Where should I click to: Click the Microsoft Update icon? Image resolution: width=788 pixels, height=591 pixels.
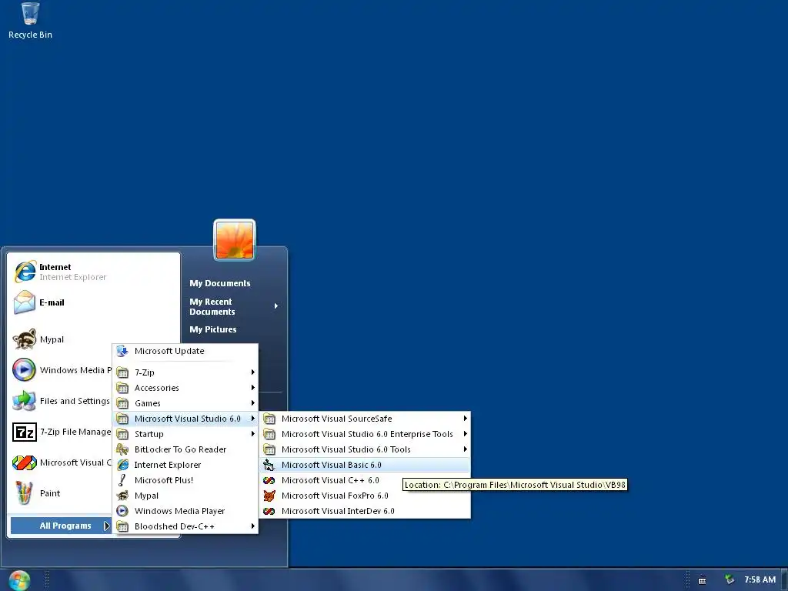(122, 351)
